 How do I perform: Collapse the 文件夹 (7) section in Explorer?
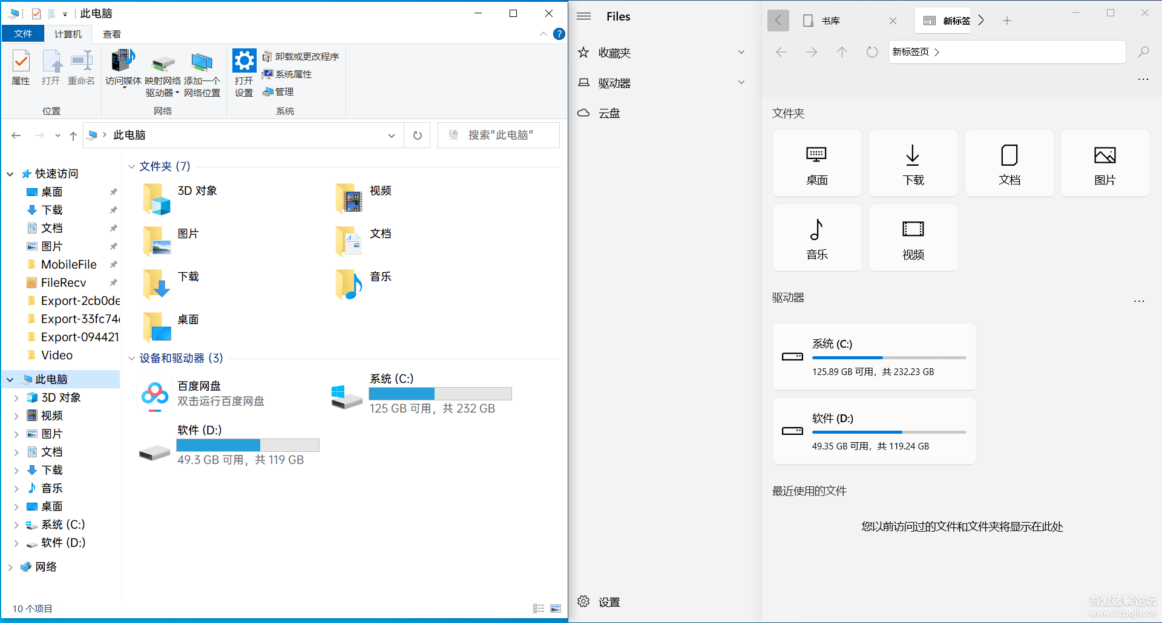pyautogui.click(x=132, y=166)
